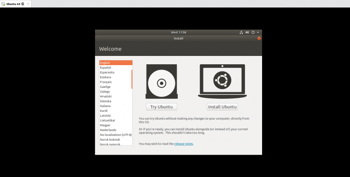Click the CD disc icon above Try Ubuntu
This screenshot has height=177, width=350.
[x=161, y=83]
